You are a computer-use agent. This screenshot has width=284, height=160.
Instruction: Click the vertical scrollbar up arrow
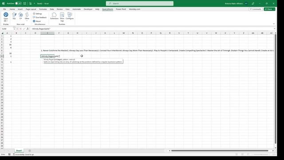[x=275, y=33]
